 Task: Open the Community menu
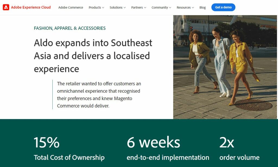[161, 7]
